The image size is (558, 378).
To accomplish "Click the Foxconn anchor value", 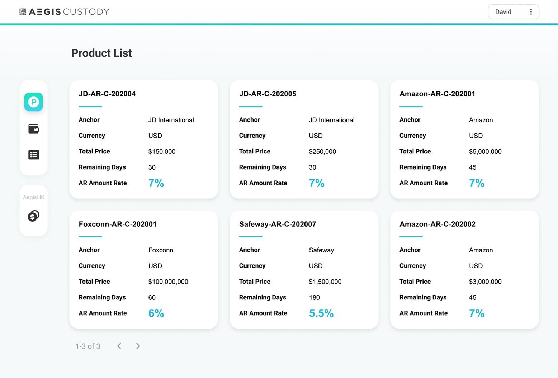I will click(x=161, y=250).
